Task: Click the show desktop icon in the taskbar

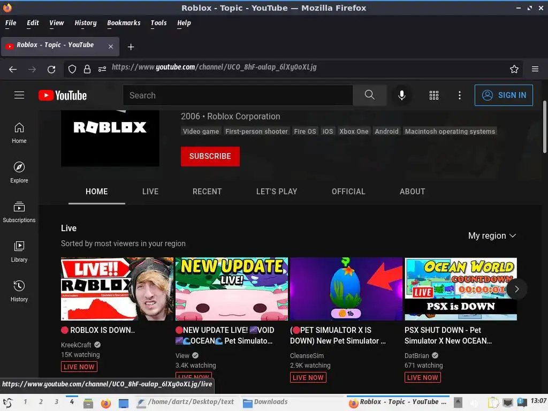Action: pyautogui.click(x=124, y=404)
